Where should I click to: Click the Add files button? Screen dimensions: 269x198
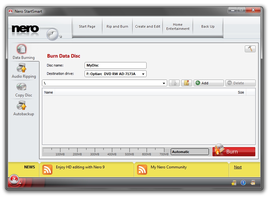point(209,83)
